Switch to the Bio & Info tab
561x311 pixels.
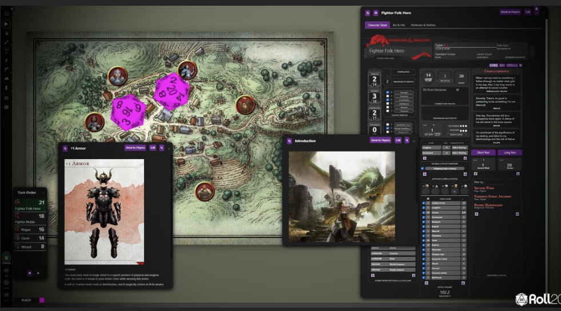tap(399, 25)
